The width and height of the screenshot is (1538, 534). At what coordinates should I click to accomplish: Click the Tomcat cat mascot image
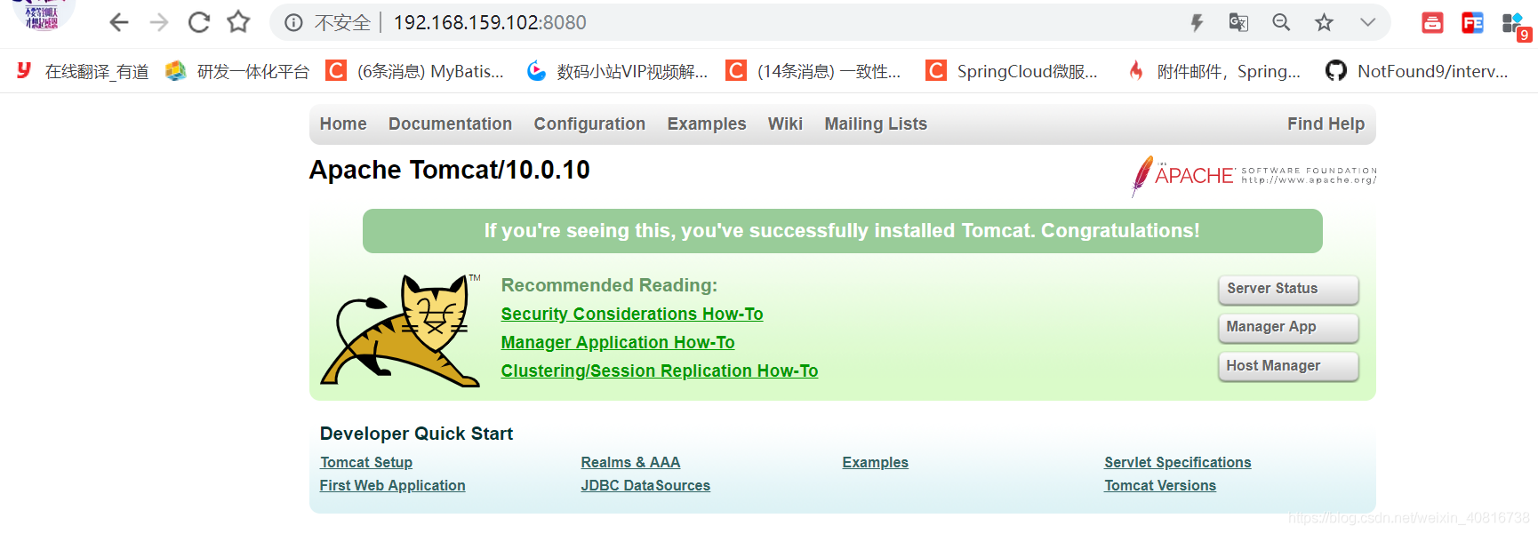tap(401, 331)
